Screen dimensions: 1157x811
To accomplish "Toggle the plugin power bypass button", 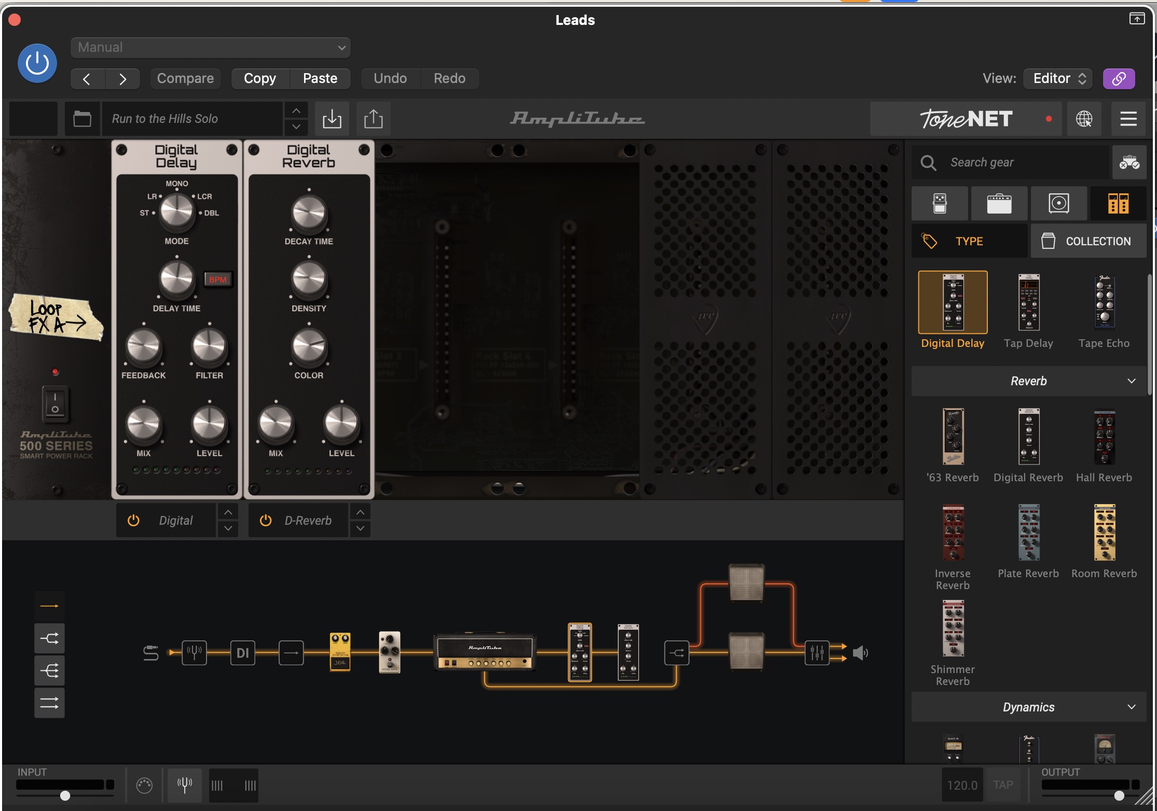I will click(37, 63).
